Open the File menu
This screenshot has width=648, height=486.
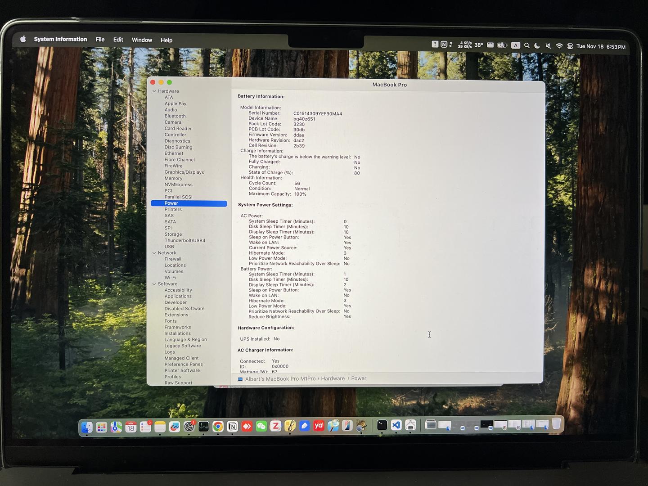[x=100, y=40]
